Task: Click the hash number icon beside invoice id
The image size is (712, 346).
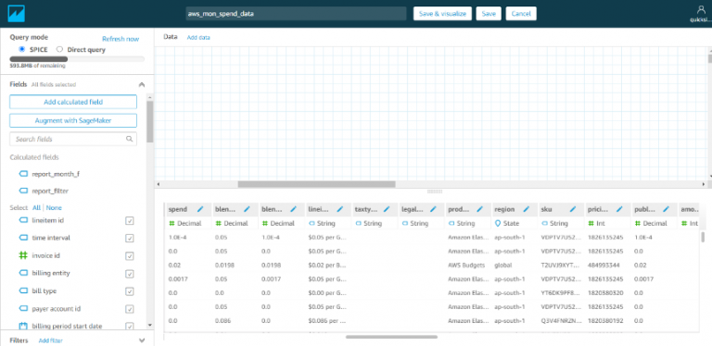Action: click(23, 255)
